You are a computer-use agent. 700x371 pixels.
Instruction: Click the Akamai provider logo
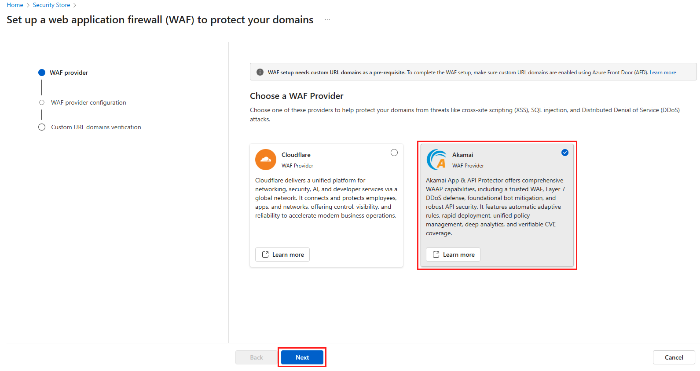click(436, 160)
